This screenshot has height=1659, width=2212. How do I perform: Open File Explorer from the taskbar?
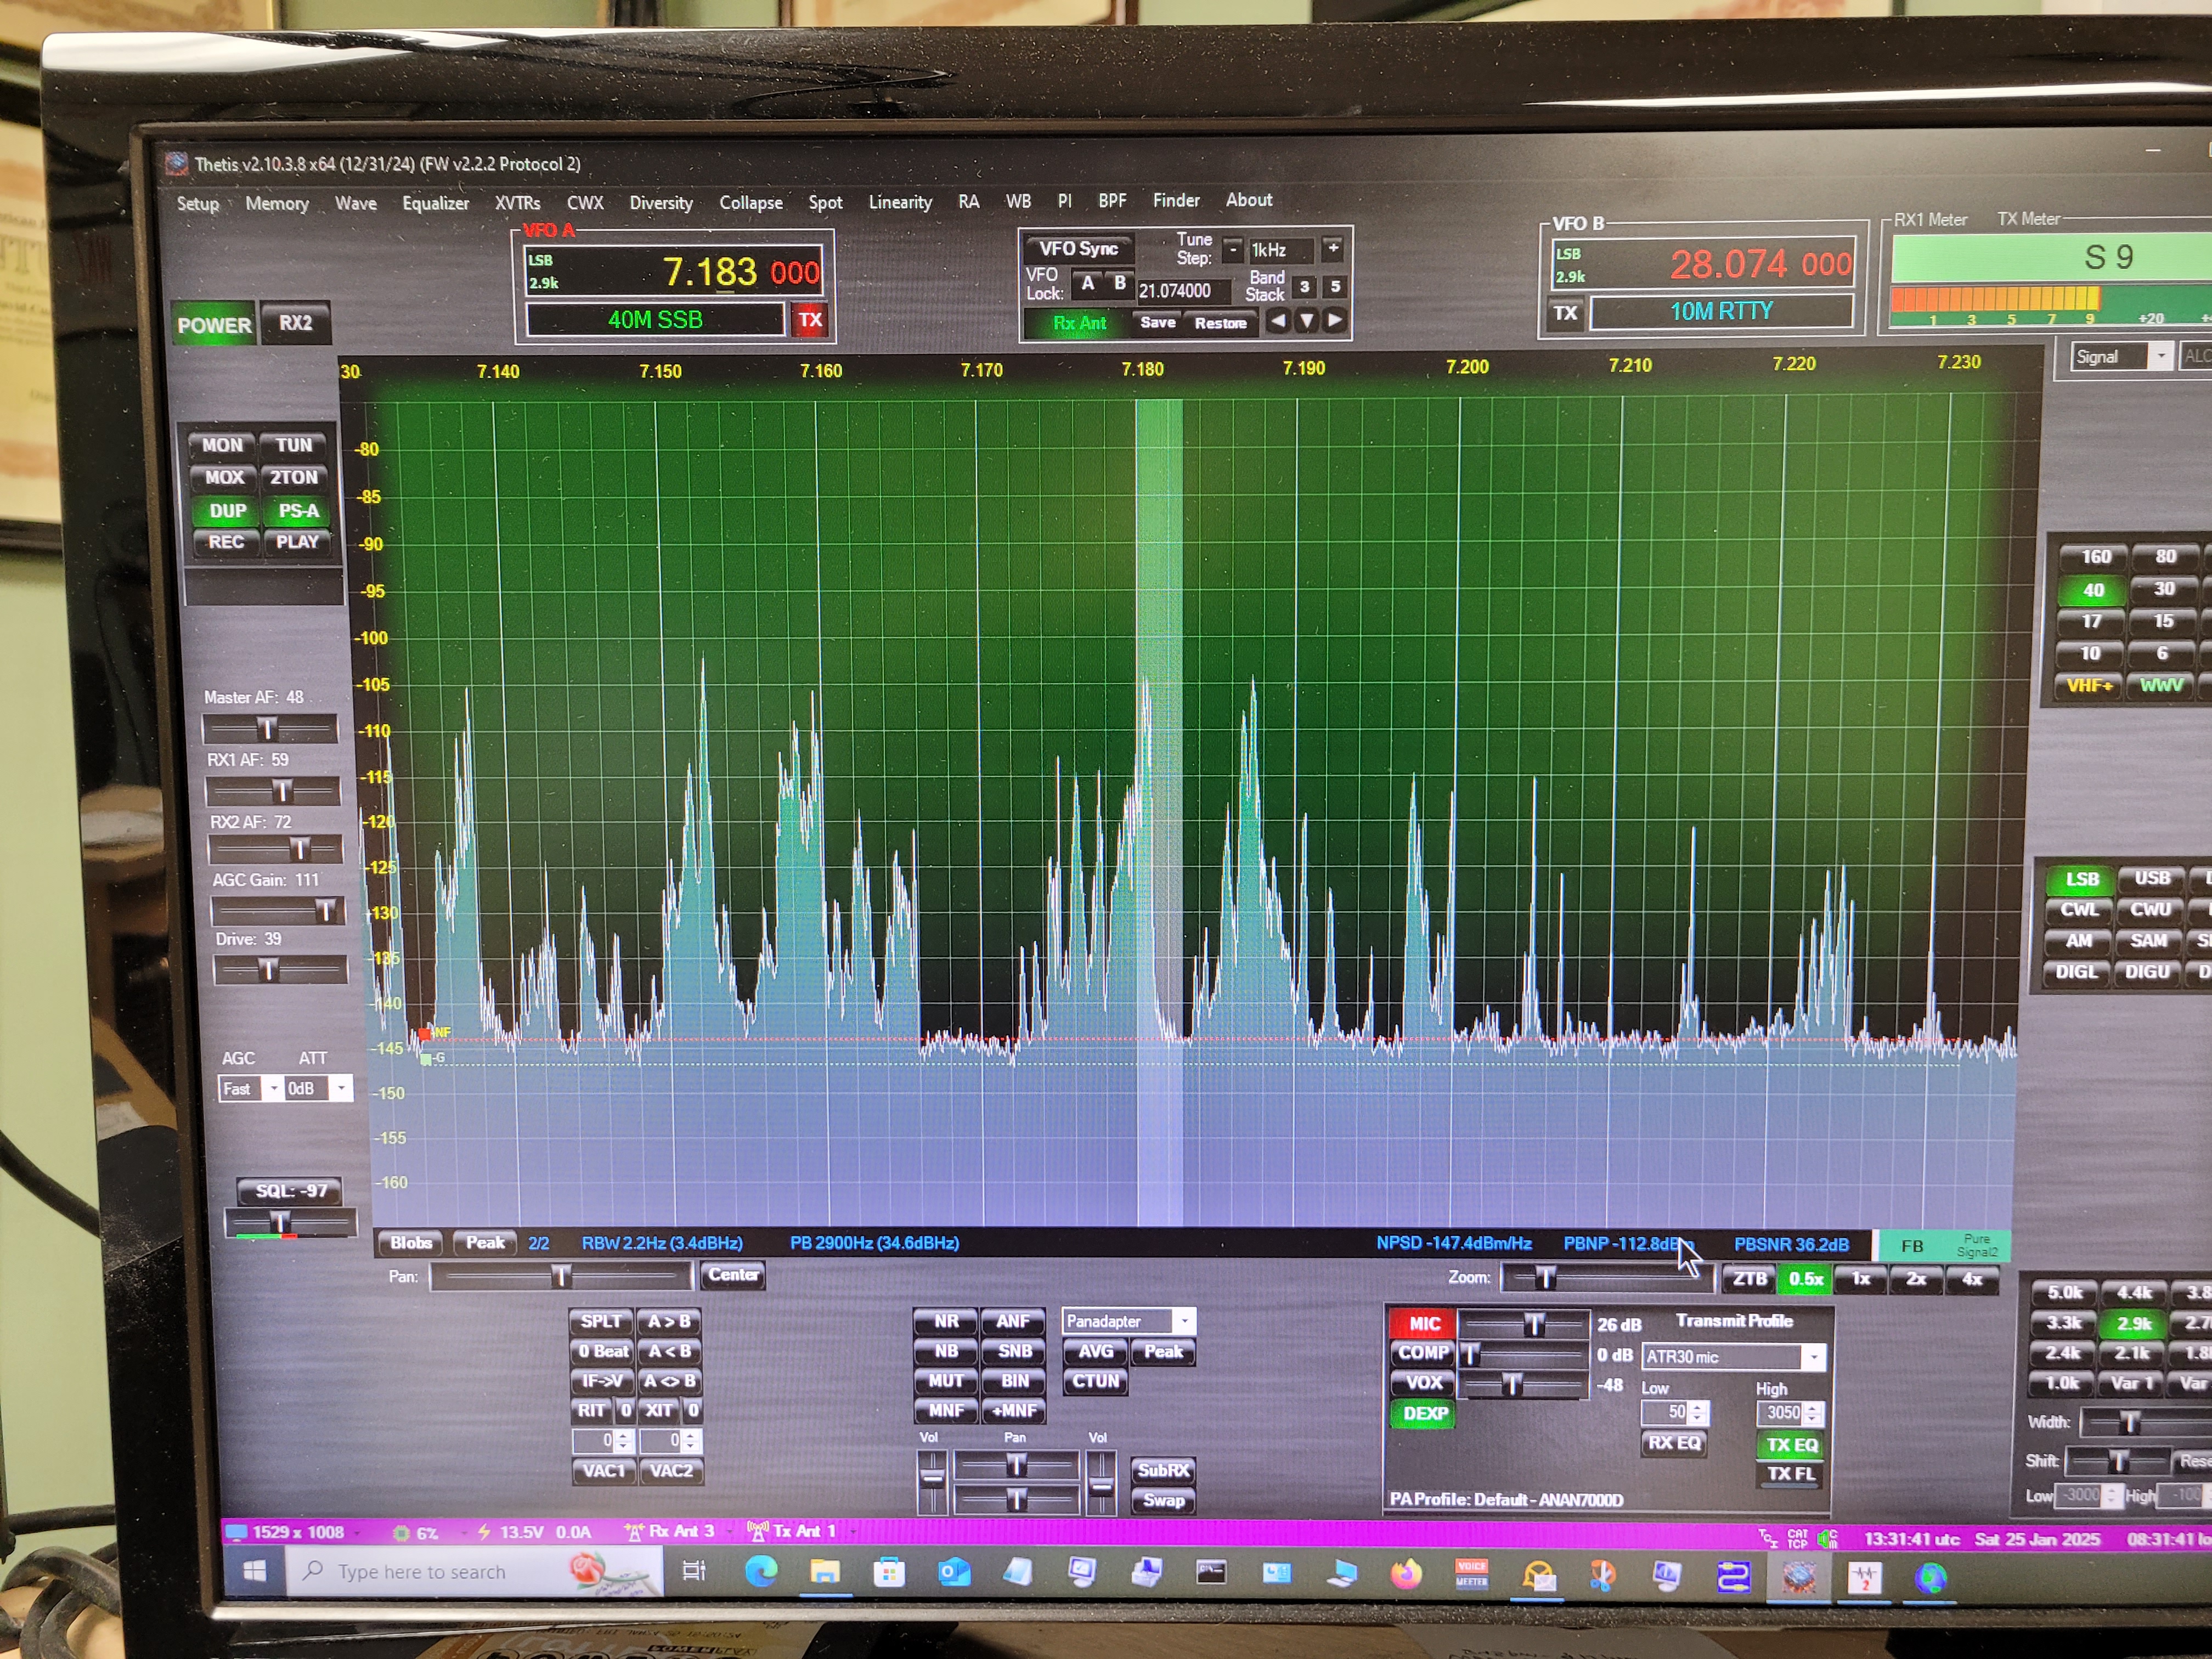pyautogui.click(x=824, y=1573)
